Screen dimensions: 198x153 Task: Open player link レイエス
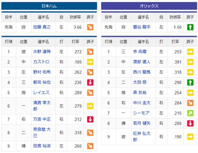click(x=41, y=92)
